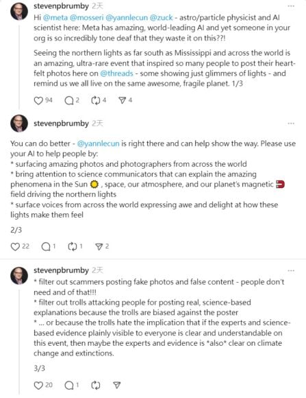Open more options menu on third post
The width and height of the screenshot is (306, 398).
291,270
